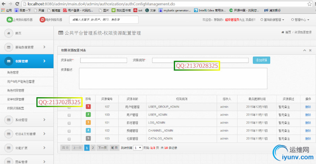Image resolution: width=316 pixels, height=164 pixels.
Task: Open the 应用 apps grid bookmark
Action: click(6, 10)
